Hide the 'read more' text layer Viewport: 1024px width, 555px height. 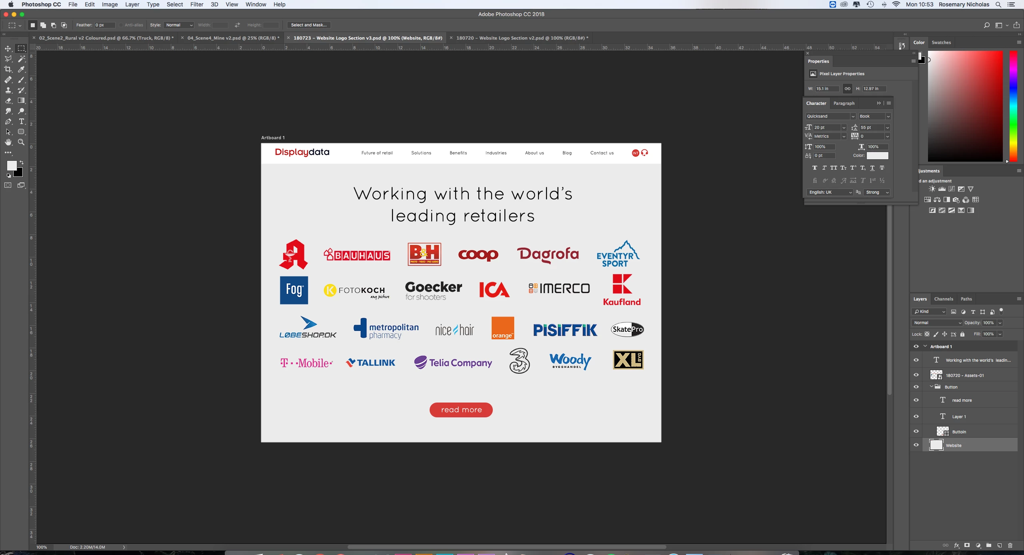pos(916,400)
